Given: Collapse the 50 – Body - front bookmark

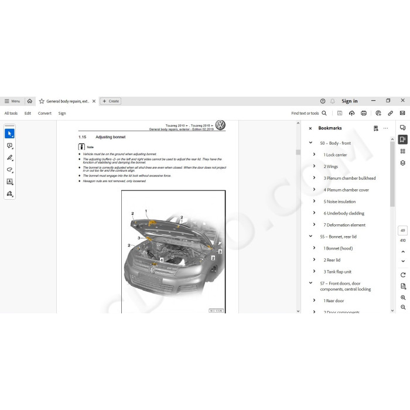Looking at the screenshot, I should pos(310,143).
